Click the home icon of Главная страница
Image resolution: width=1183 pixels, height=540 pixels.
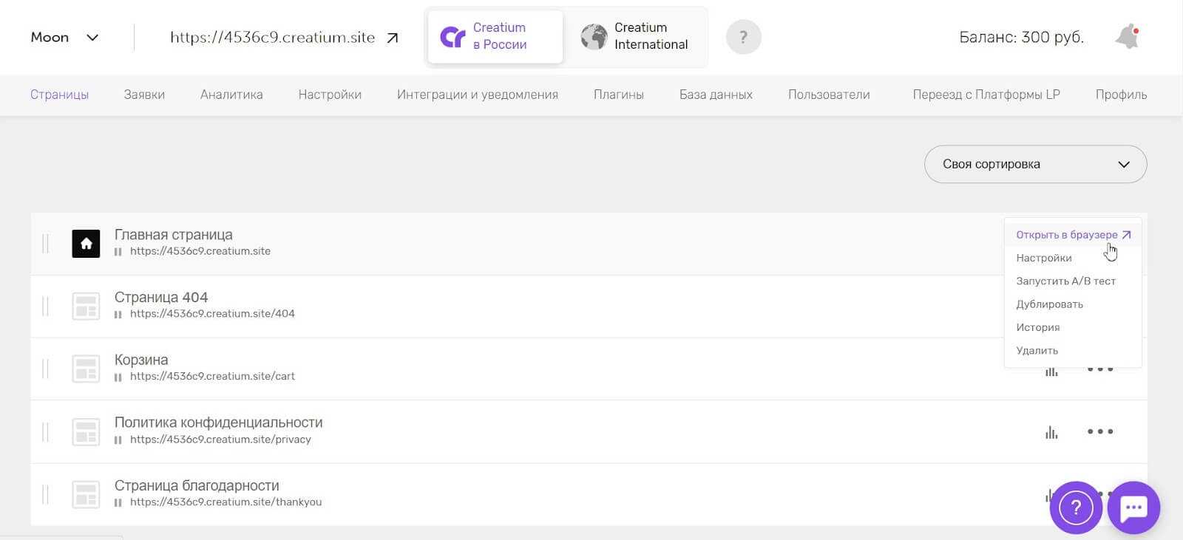tap(86, 244)
